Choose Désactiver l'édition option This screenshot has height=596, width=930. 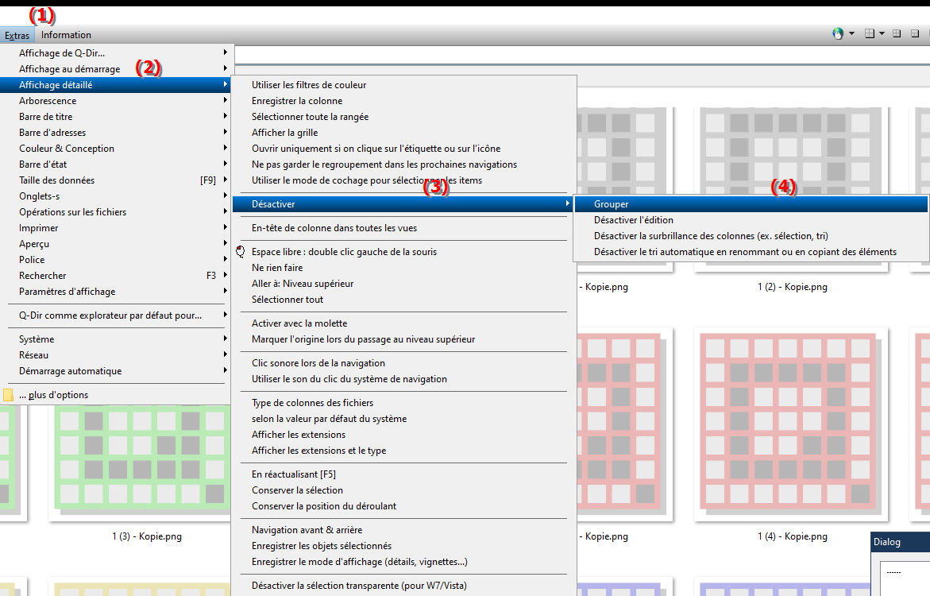[x=751, y=220]
